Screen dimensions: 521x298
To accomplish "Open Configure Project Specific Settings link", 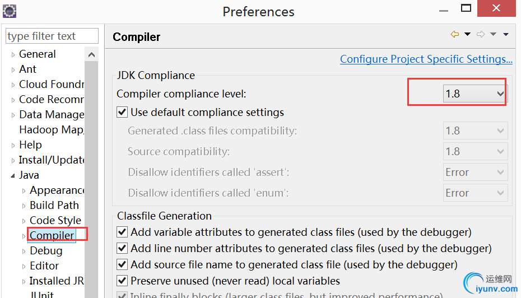I will point(426,59).
